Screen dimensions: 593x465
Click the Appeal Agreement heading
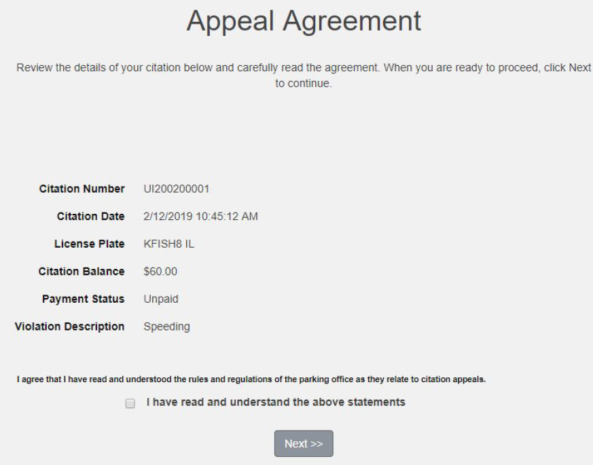[x=304, y=22]
